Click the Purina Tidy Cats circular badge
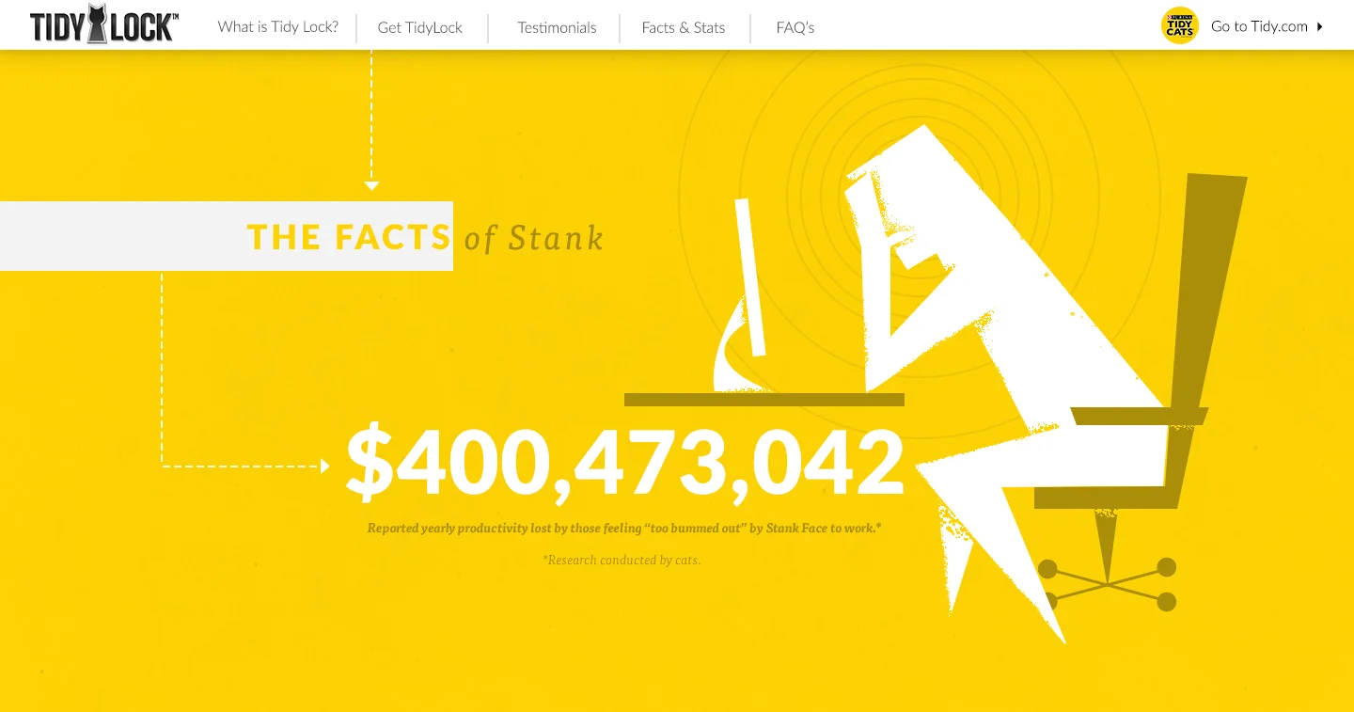The width and height of the screenshot is (1354, 712). pyautogui.click(x=1179, y=25)
